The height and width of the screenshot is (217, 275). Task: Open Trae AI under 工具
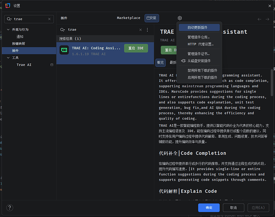[x=24, y=65]
